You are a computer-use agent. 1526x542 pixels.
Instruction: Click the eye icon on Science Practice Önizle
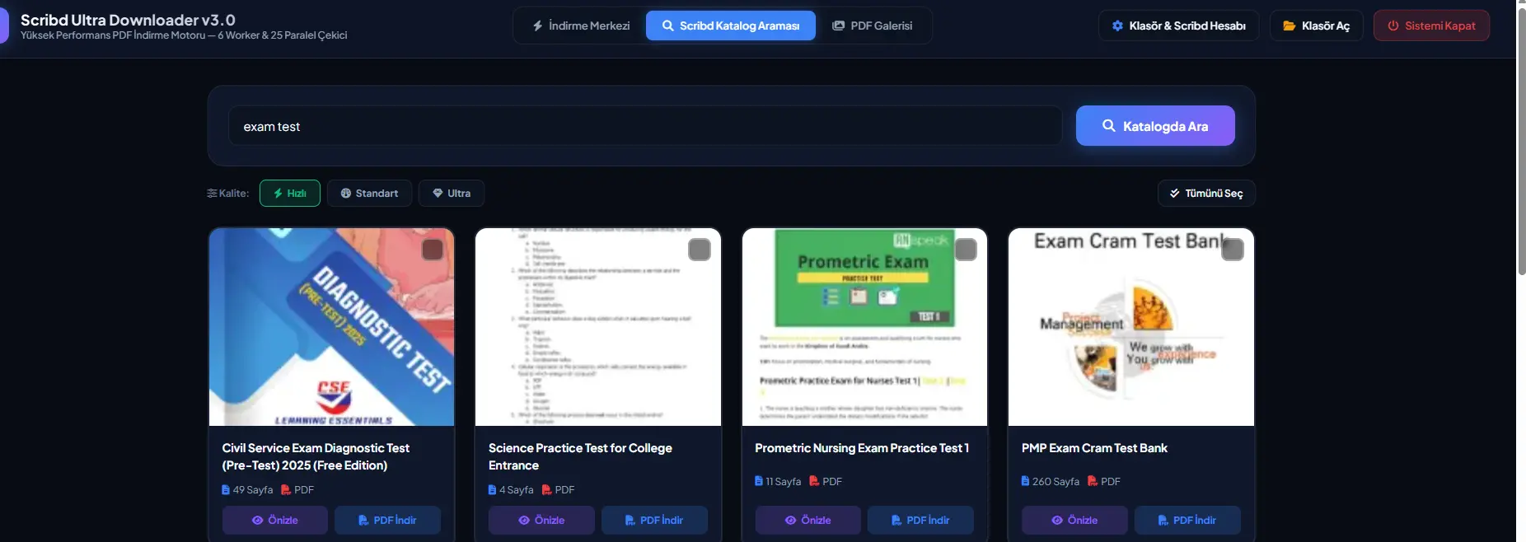point(524,520)
